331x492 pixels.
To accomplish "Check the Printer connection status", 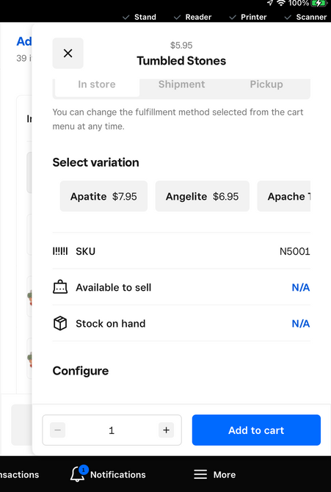I will 248,17.
